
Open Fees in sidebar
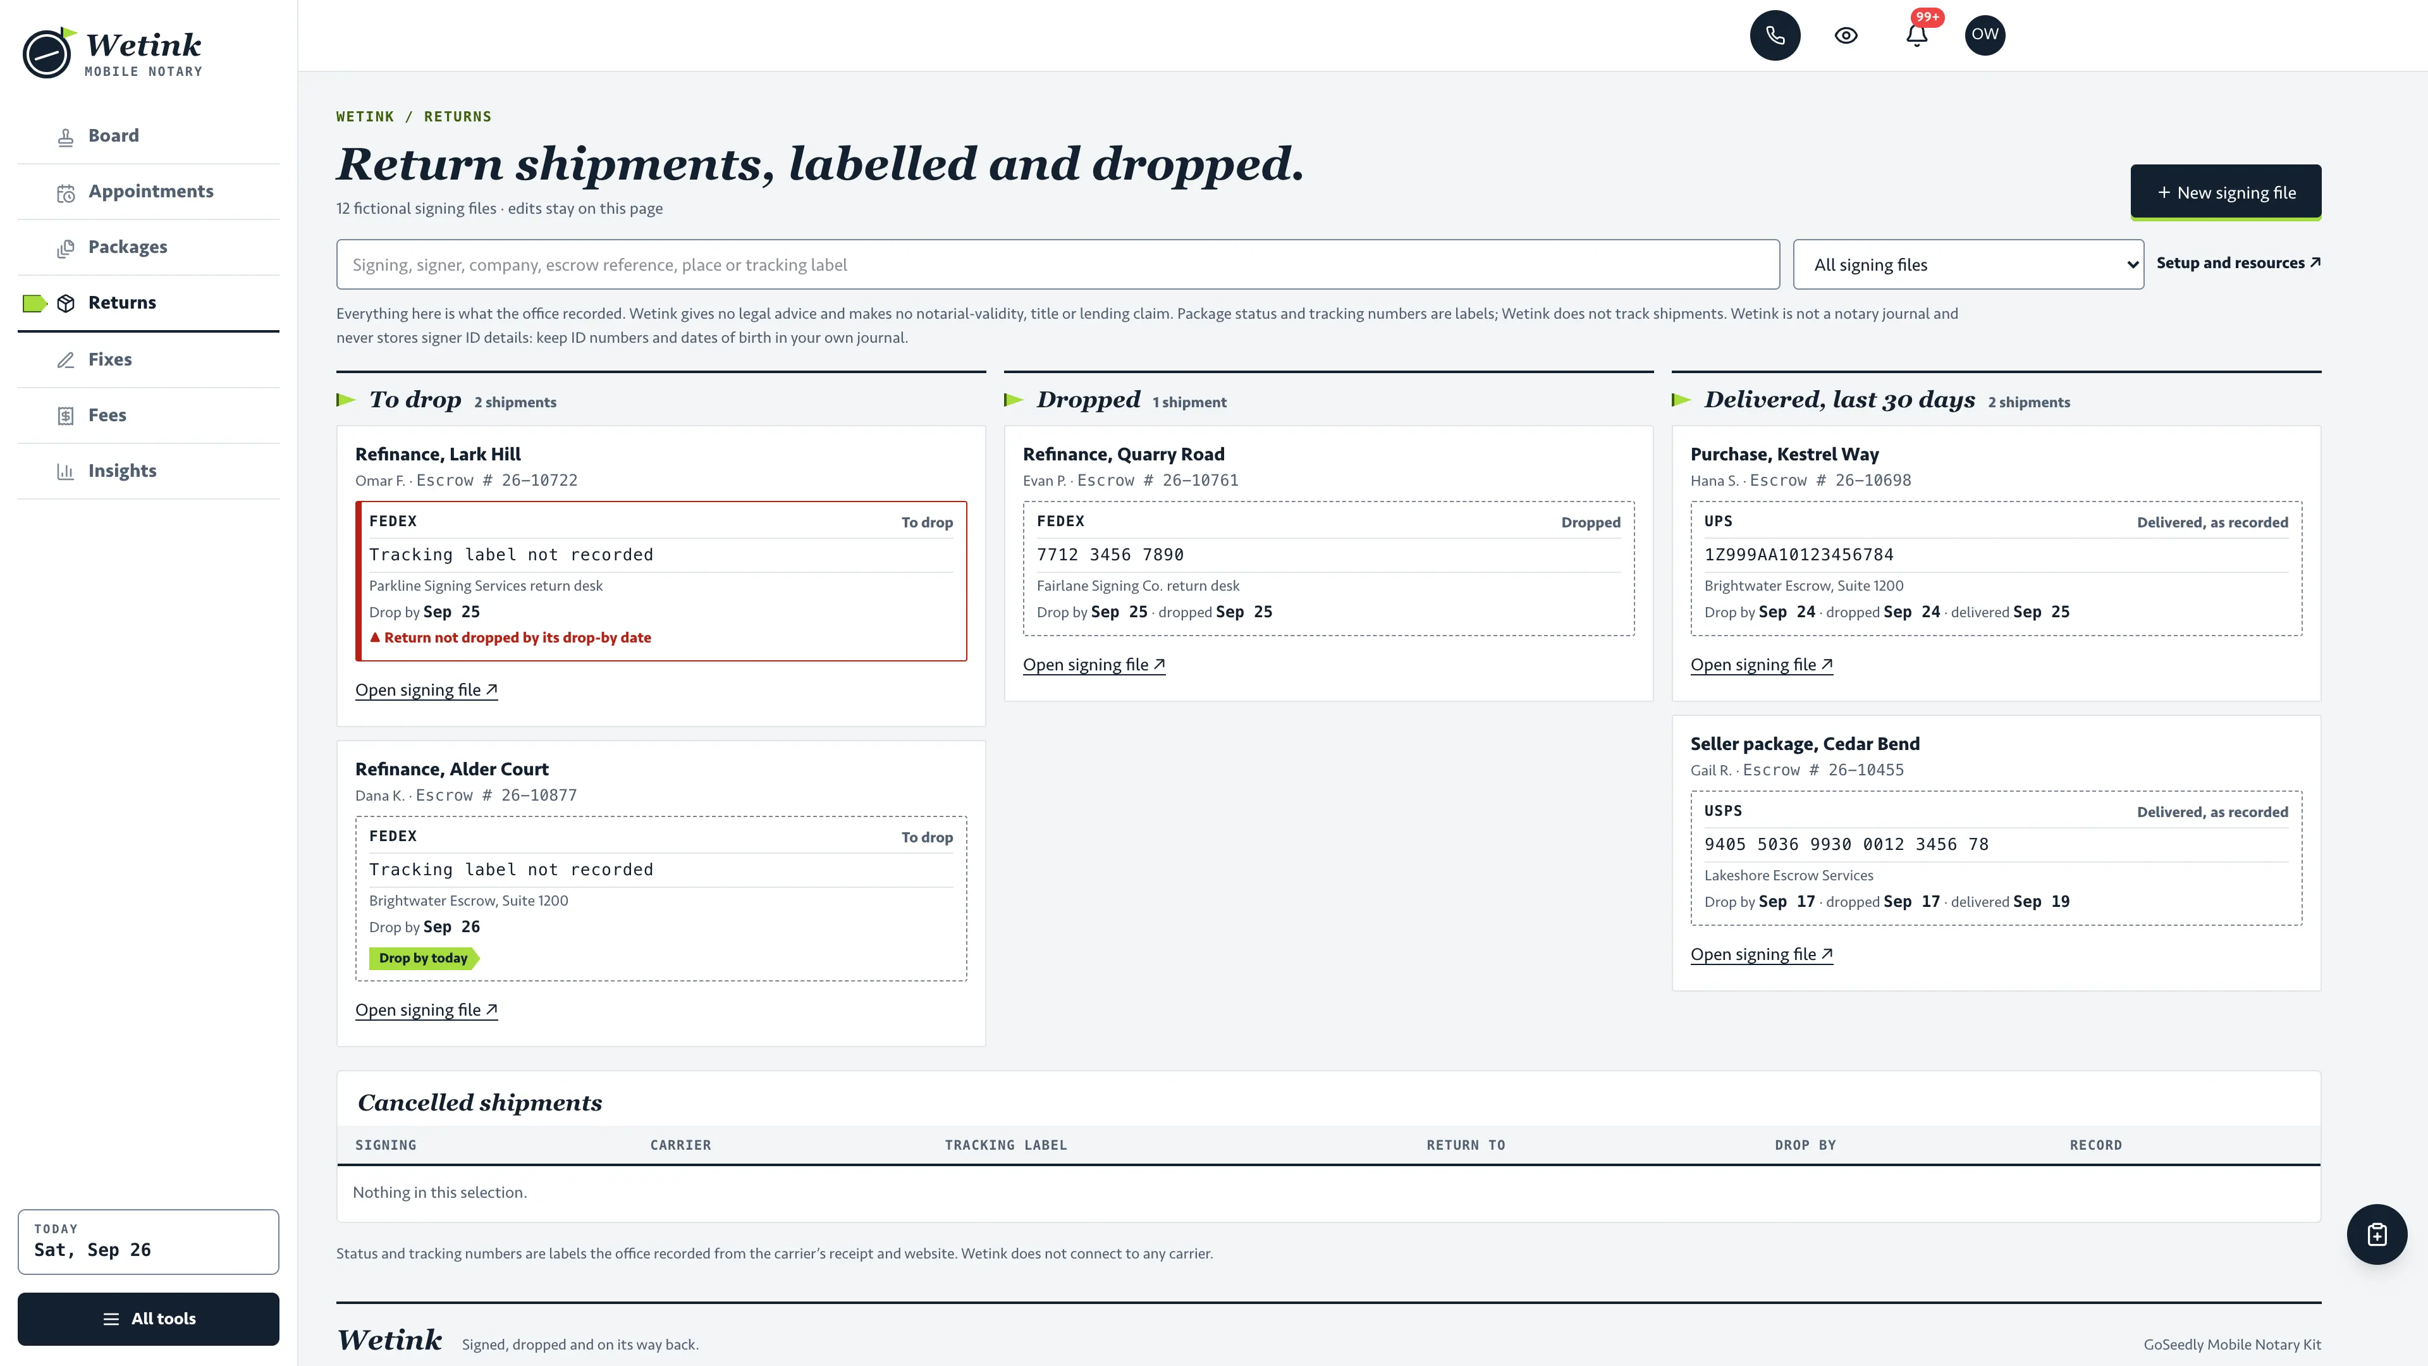click(x=148, y=415)
